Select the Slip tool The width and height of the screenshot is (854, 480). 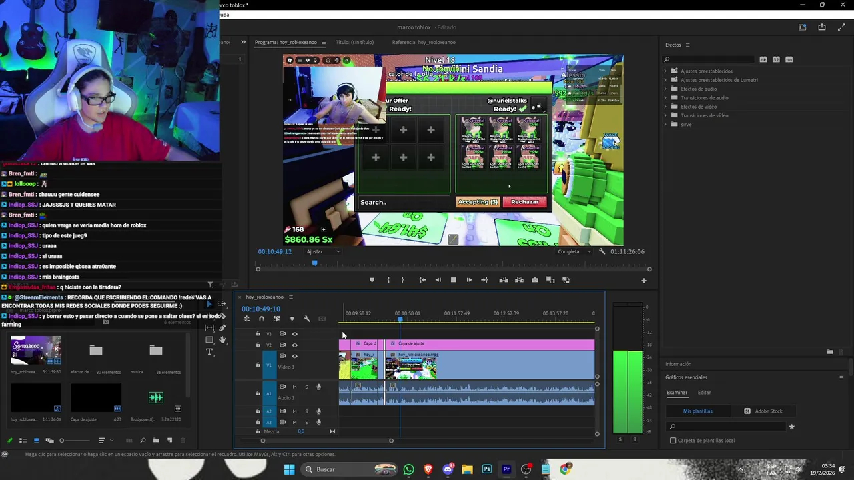[x=209, y=327]
